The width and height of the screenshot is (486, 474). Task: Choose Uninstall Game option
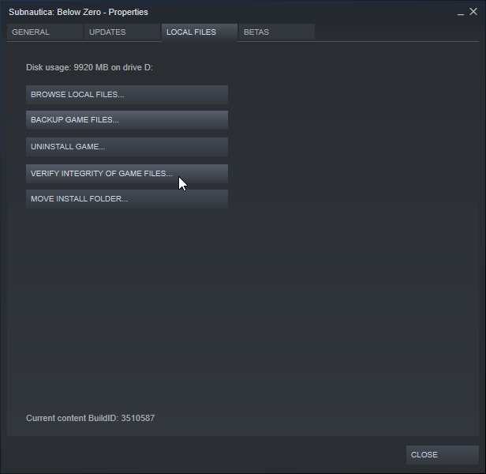[127, 147]
